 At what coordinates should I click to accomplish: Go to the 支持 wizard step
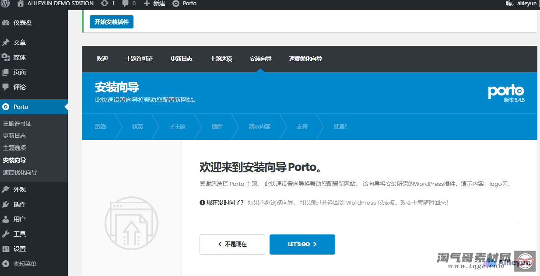pos(302,126)
